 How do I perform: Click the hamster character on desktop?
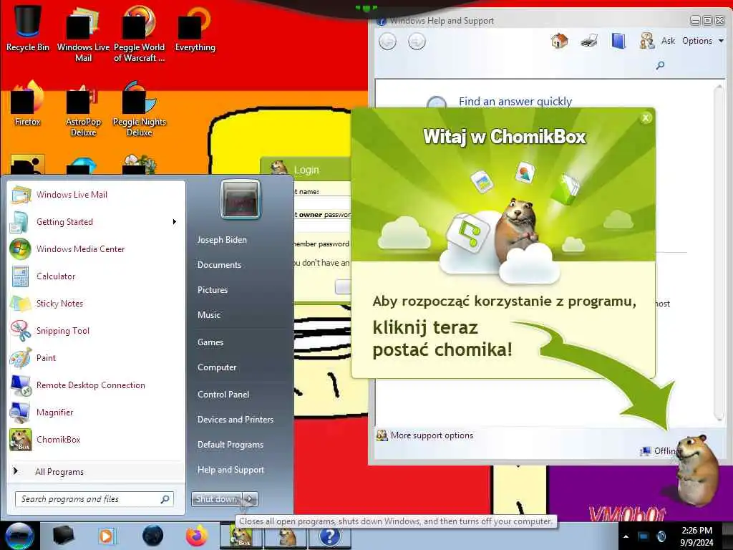(x=697, y=471)
